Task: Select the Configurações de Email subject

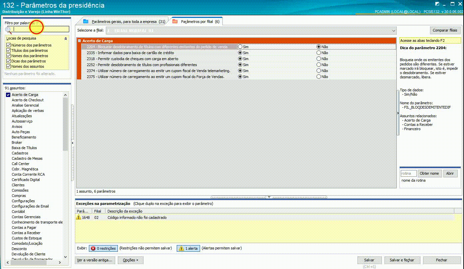Action: coord(30,206)
